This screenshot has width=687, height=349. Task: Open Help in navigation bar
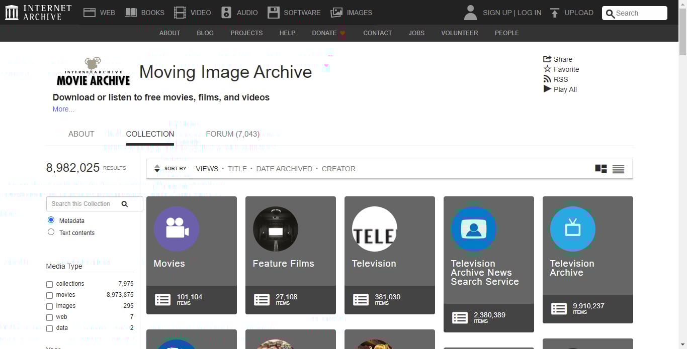point(287,33)
